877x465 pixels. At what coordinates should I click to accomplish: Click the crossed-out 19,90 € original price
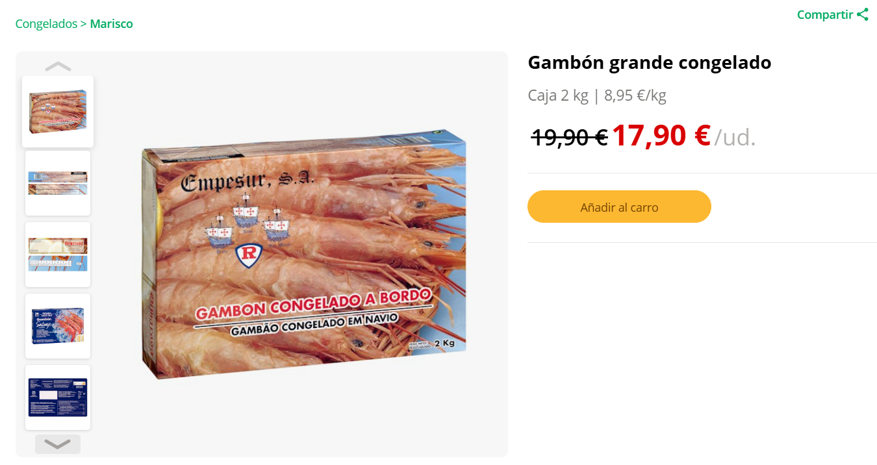569,137
